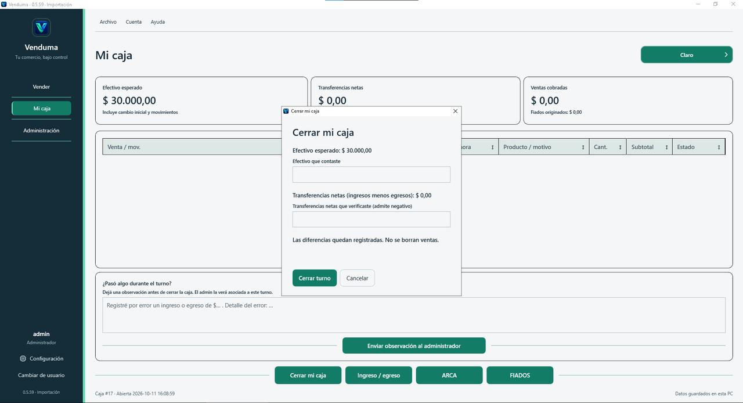Open Administración in the sidebar
This screenshot has height=403, width=743.
(41, 131)
